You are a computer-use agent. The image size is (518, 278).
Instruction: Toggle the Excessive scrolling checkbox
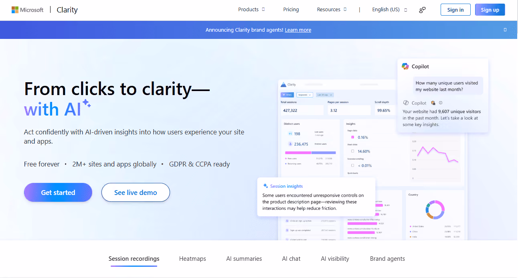click(x=352, y=165)
